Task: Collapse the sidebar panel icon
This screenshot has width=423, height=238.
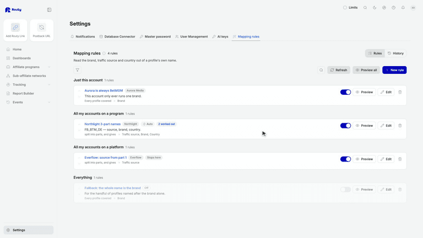Action: (x=49, y=10)
